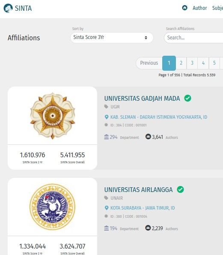
Task: Select the ID : 384 | CODE : 001001 text
Action: pos(128,125)
